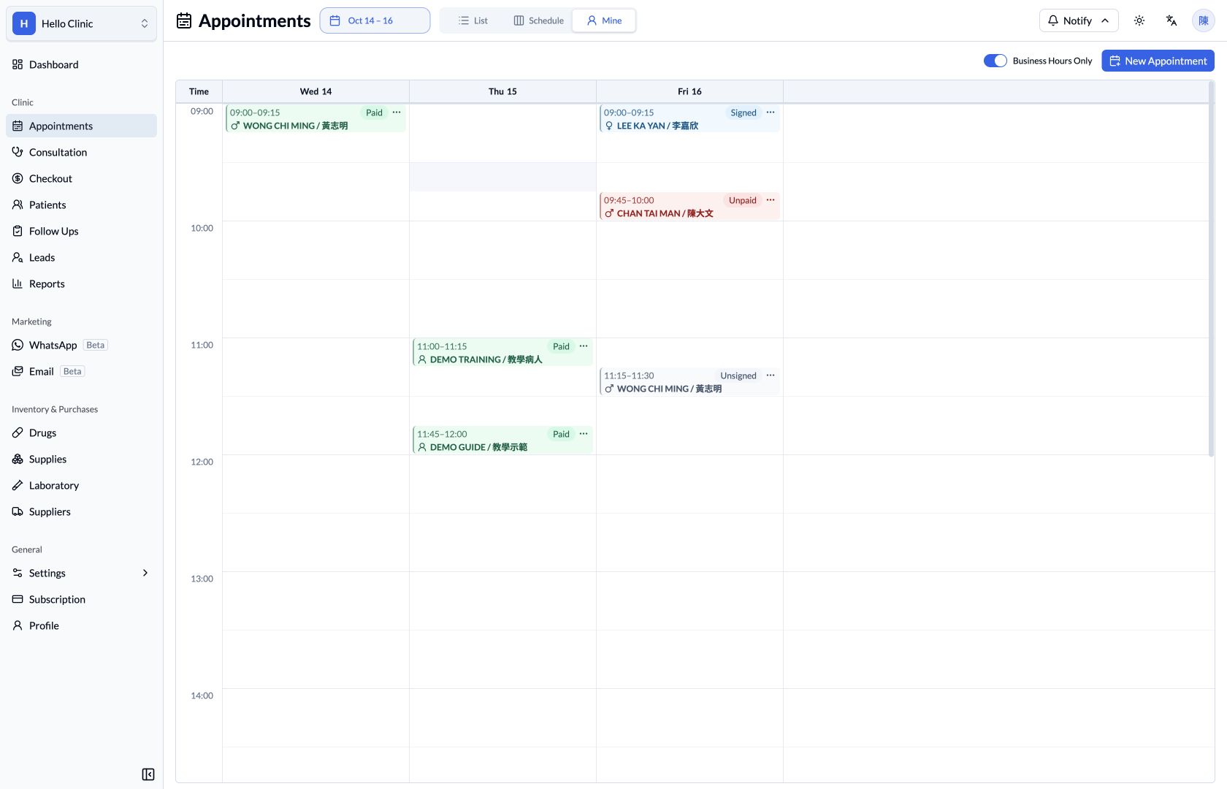This screenshot has height=789, width=1227.
Task: Open Follow Ups page
Action: [81, 231]
